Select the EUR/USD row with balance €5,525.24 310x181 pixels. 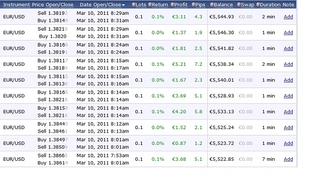click(148, 128)
